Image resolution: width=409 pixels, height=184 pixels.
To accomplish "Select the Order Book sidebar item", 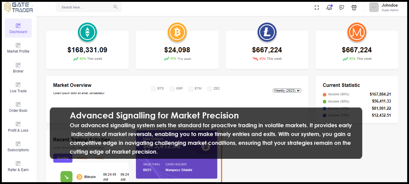I will click(18, 107).
